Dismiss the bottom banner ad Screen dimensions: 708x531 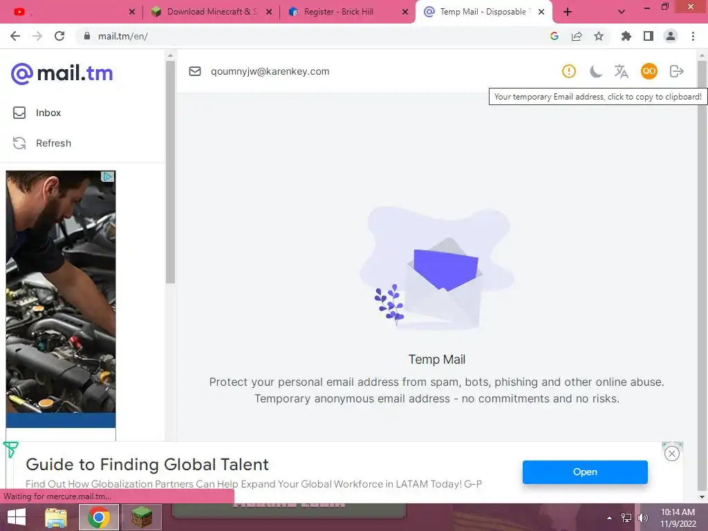[x=672, y=454]
